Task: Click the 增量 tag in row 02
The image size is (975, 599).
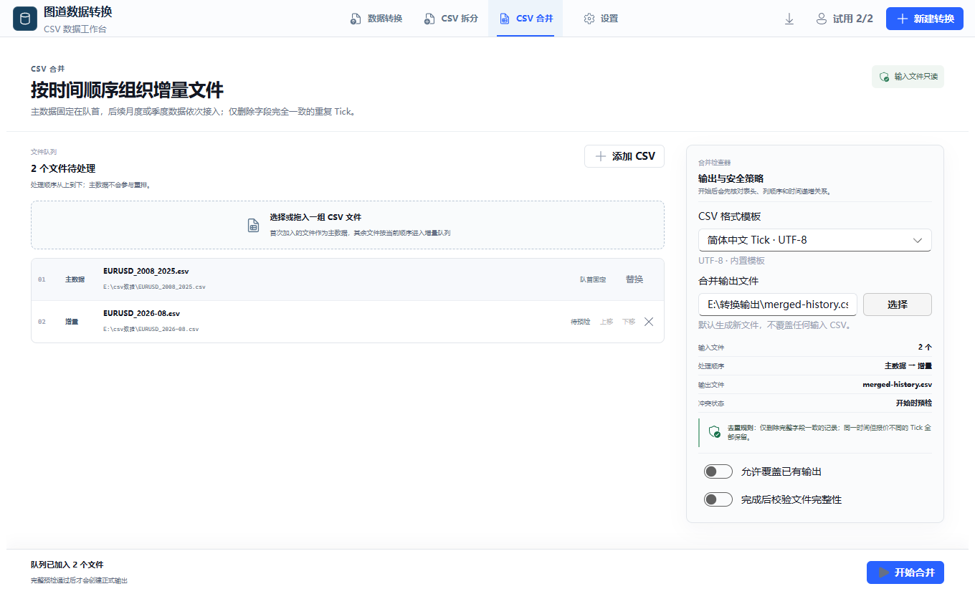Action: tap(72, 322)
